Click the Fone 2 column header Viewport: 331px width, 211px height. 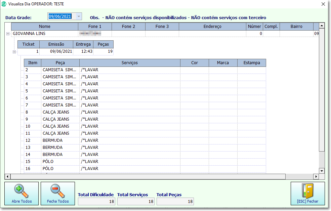[x=128, y=26]
